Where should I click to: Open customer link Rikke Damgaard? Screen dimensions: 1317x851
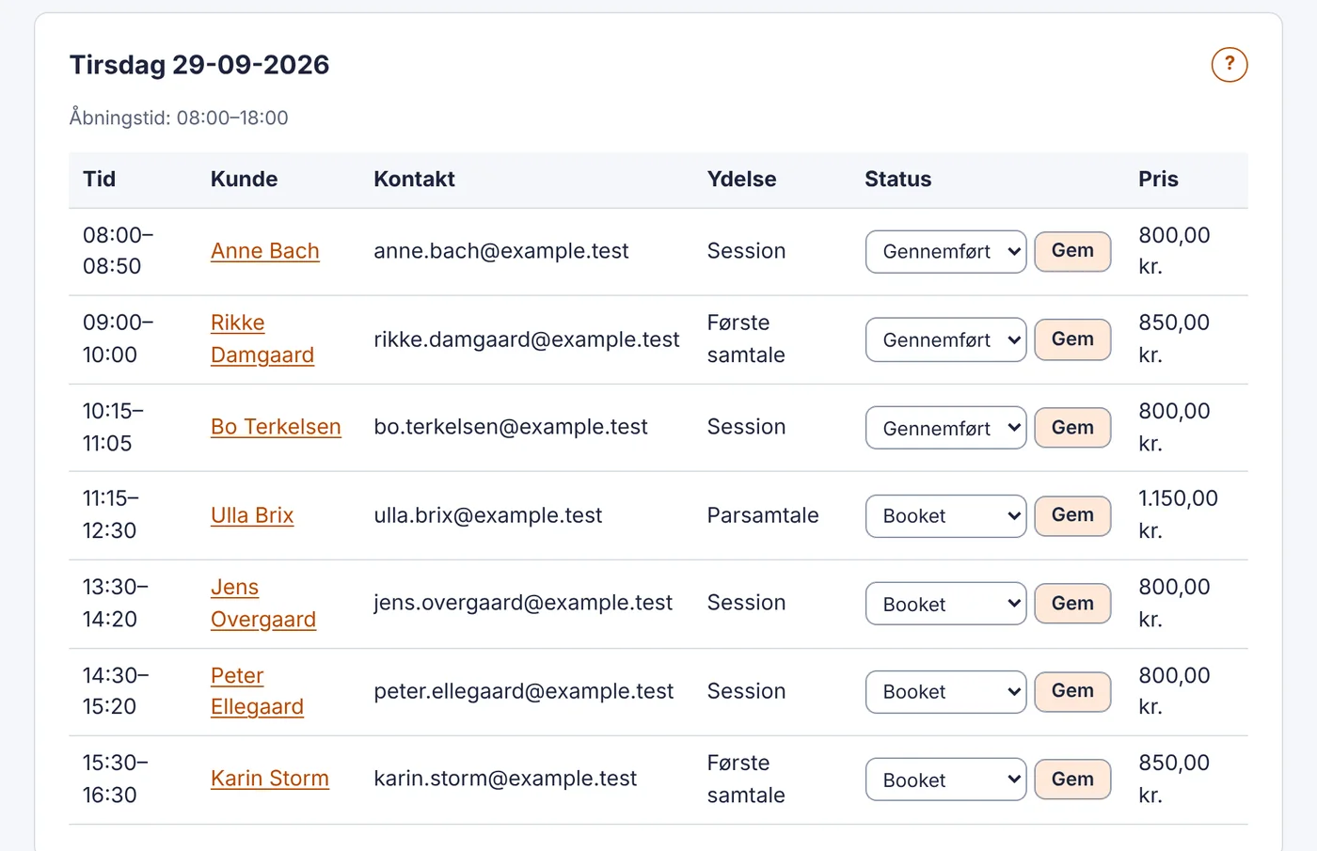pos(262,339)
